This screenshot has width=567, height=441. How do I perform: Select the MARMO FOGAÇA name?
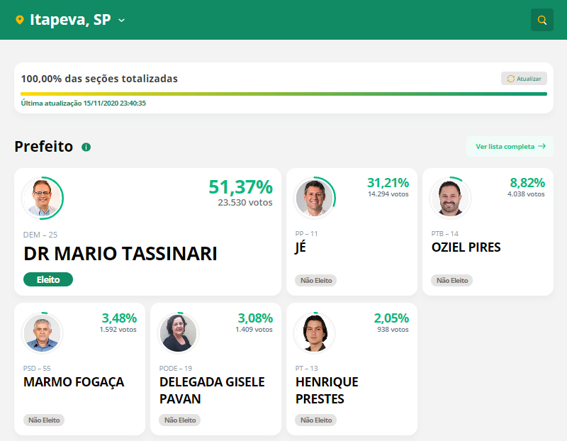click(74, 382)
